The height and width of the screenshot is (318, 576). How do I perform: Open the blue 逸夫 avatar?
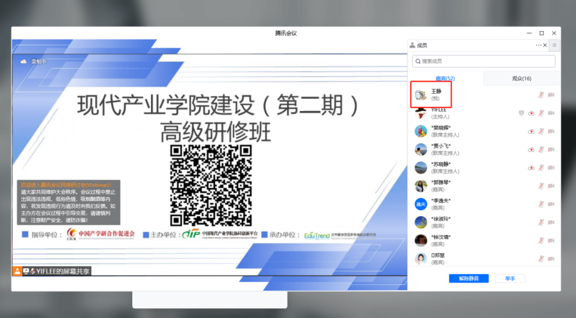421,204
